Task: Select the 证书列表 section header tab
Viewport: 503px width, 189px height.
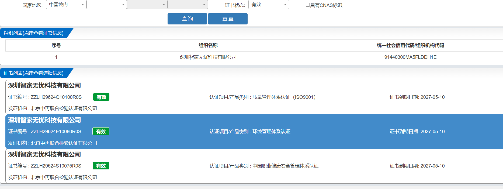Action: (x=34, y=73)
